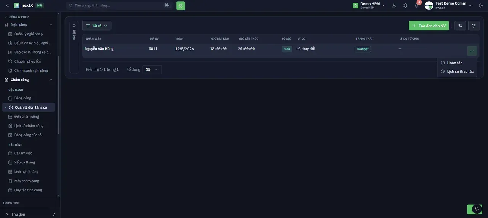Click the green Demo HRM workspace icon

355,5
